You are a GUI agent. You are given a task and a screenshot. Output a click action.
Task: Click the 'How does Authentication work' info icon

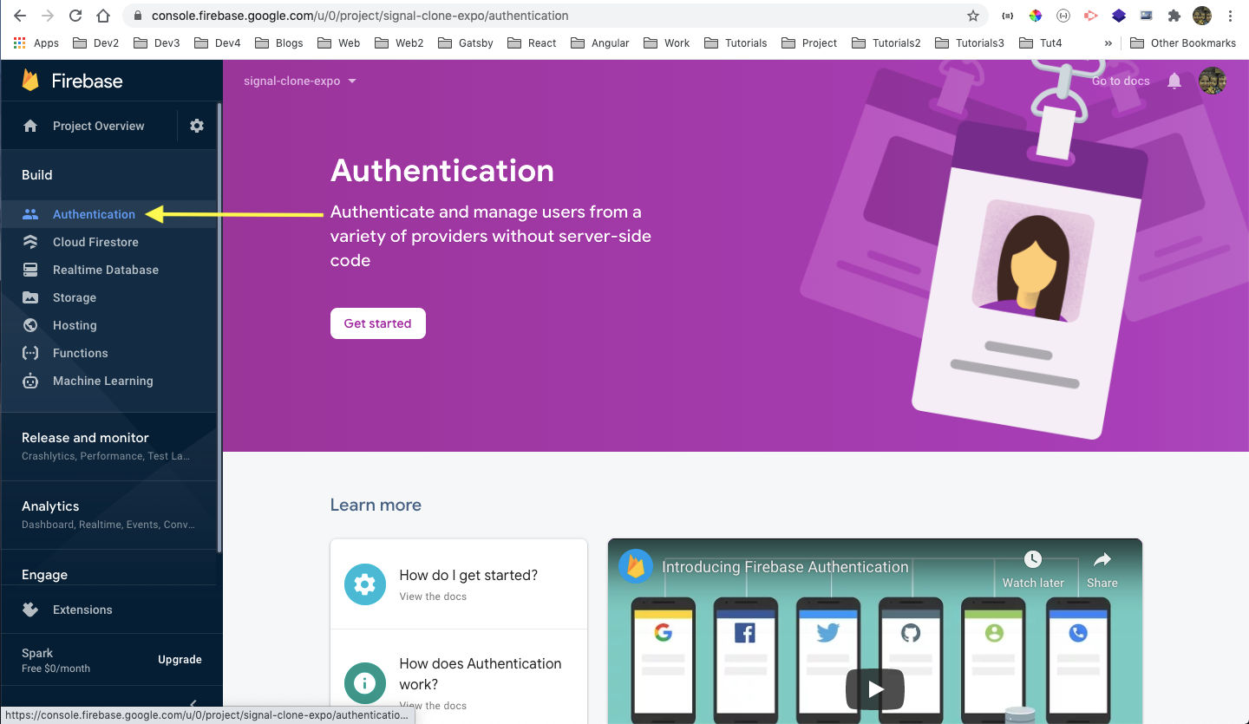(365, 683)
